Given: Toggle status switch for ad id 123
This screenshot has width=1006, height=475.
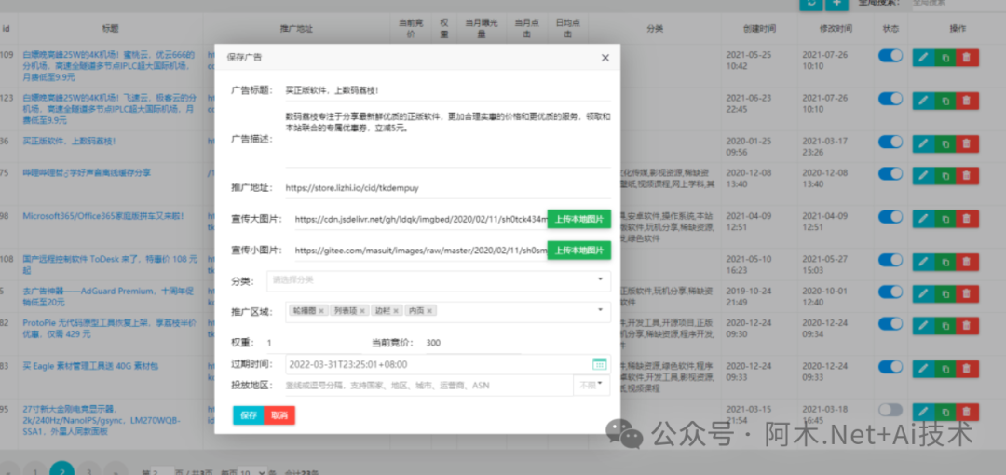Looking at the screenshot, I should (x=890, y=99).
